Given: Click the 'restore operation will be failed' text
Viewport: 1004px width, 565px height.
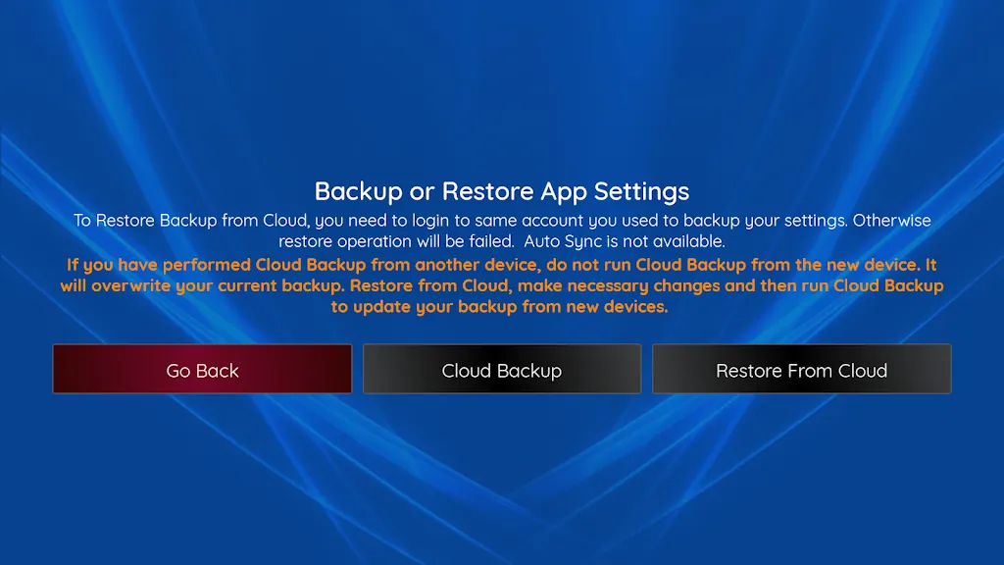Looking at the screenshot, I should 396,241.
